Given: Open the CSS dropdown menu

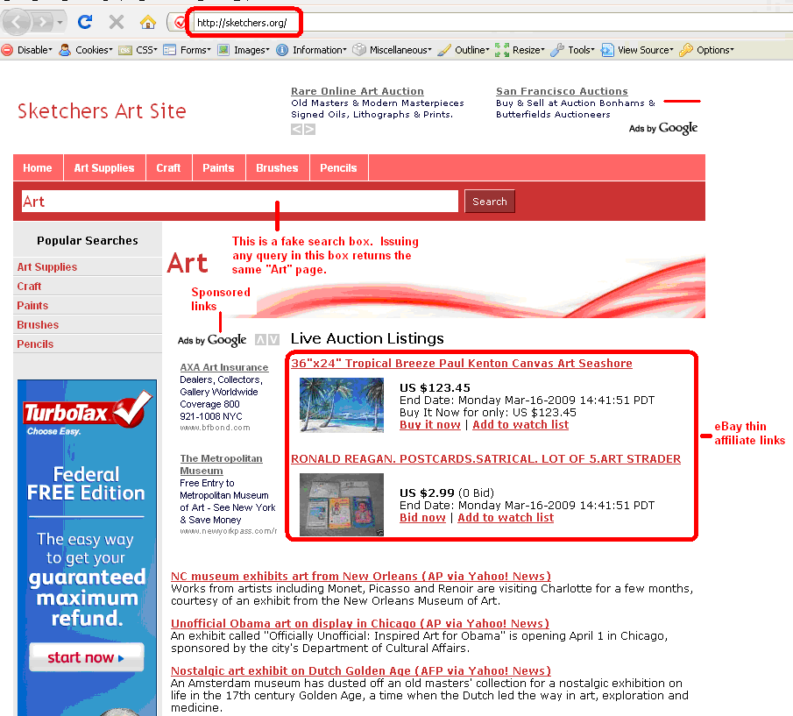Looking at the screenshot, I should coord(146,50).
